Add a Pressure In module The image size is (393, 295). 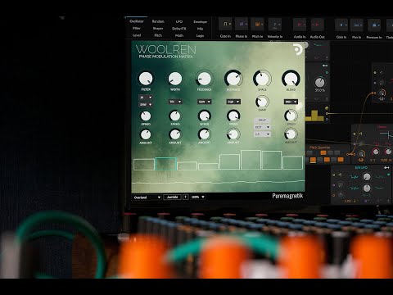coord(374,25)
